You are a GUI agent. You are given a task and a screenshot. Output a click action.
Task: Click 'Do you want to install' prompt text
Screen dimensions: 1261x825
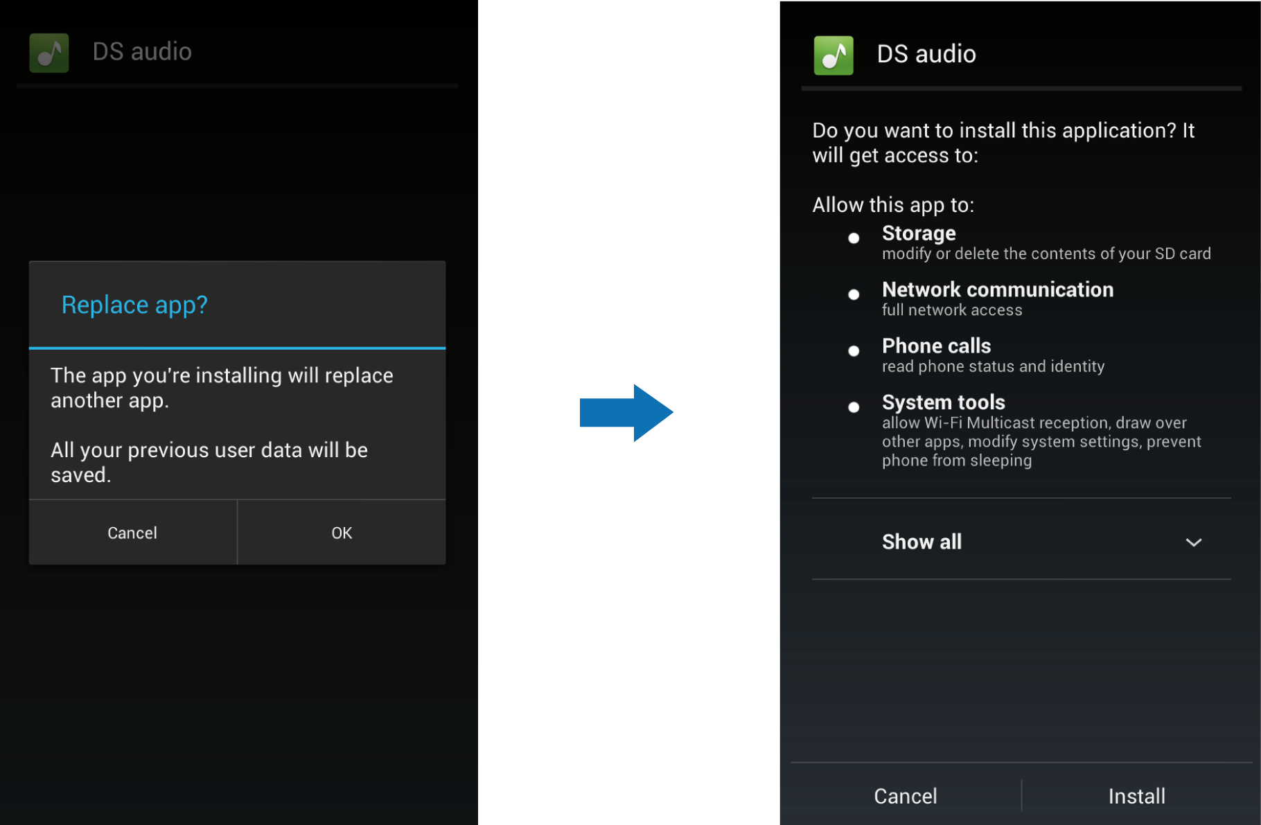pyautogui.click(x=1003, y=143)
